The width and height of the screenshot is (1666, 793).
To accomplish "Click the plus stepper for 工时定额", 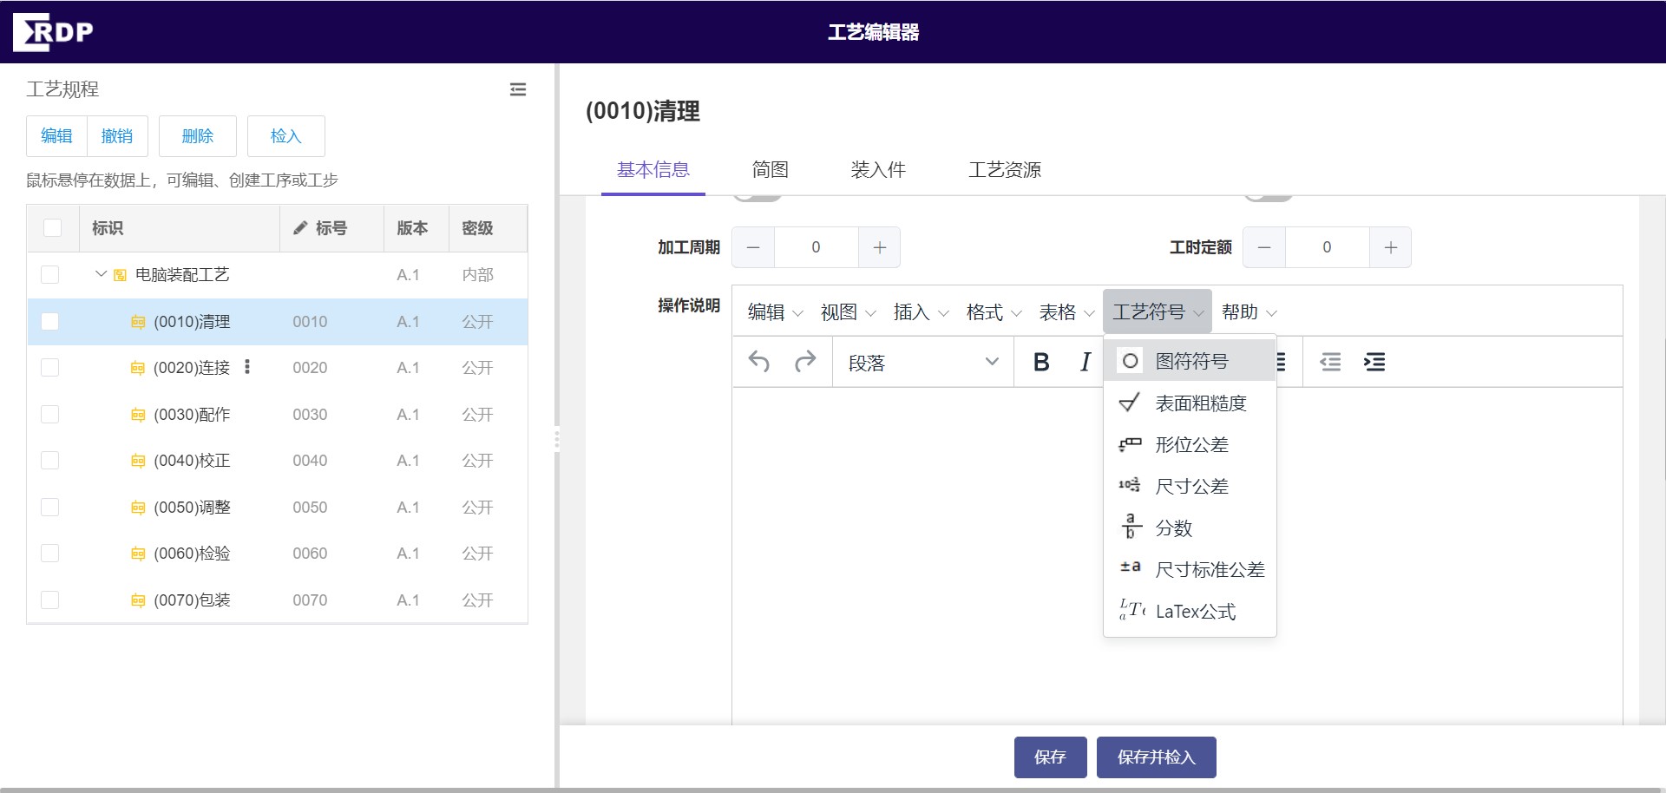I will (x=1390, y=247).
